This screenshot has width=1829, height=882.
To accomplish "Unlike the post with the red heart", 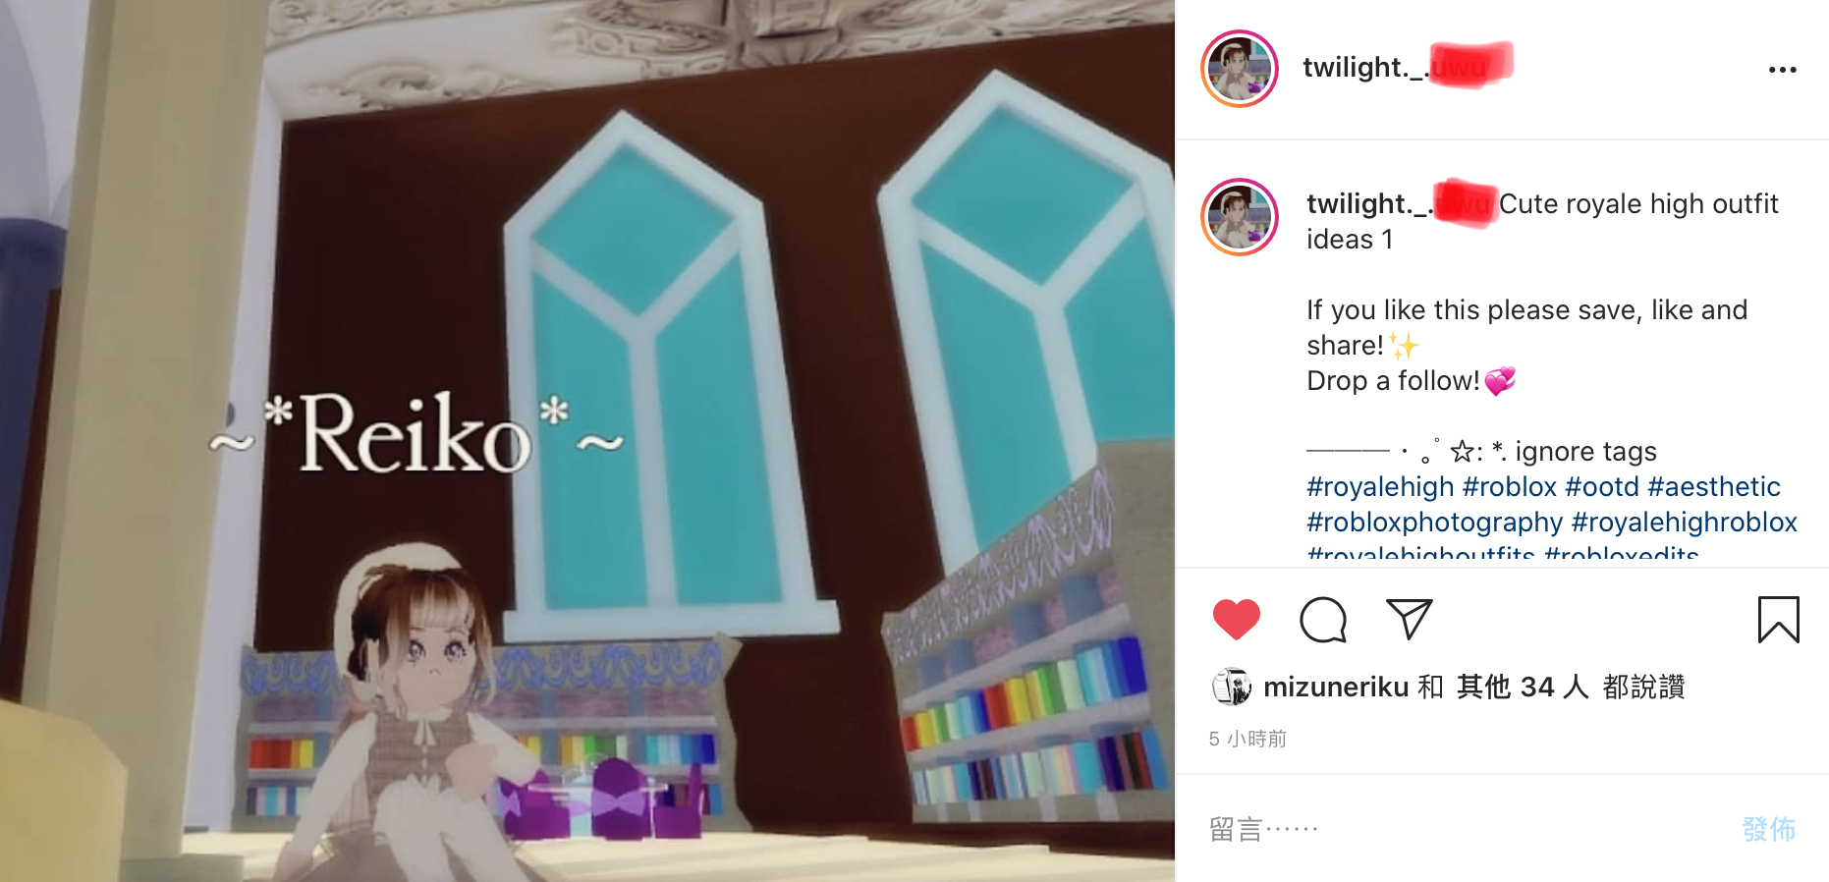I will 1236,620.
